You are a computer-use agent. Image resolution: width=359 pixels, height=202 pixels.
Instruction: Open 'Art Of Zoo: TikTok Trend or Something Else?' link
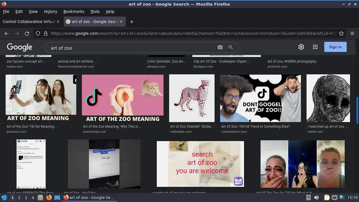tap(256, 127)
